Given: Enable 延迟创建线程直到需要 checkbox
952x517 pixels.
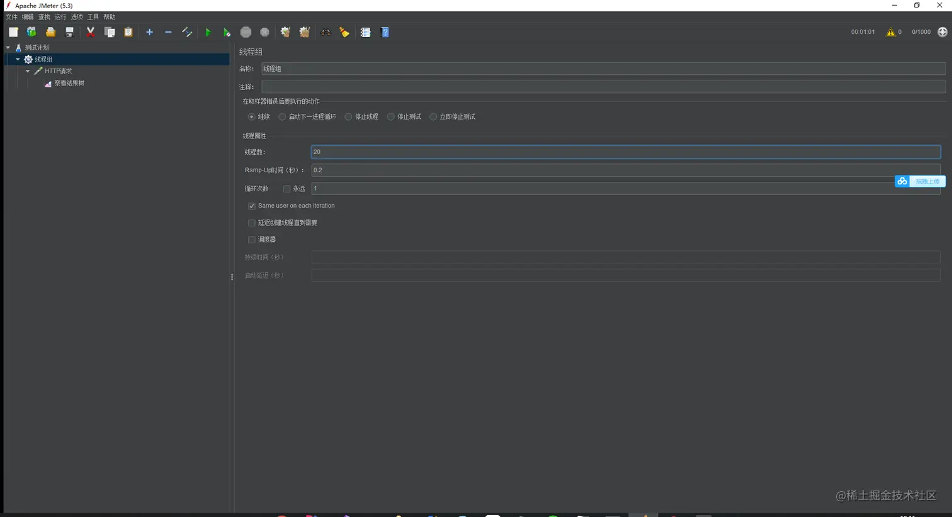Looking at the screenshot, I should (252, 223).
